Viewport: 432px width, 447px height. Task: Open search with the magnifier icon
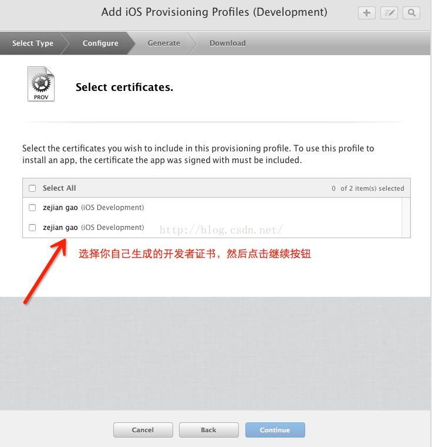(x=411, y=12)
